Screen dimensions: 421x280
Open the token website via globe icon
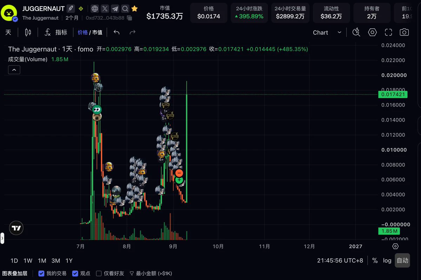click(95, 9)
